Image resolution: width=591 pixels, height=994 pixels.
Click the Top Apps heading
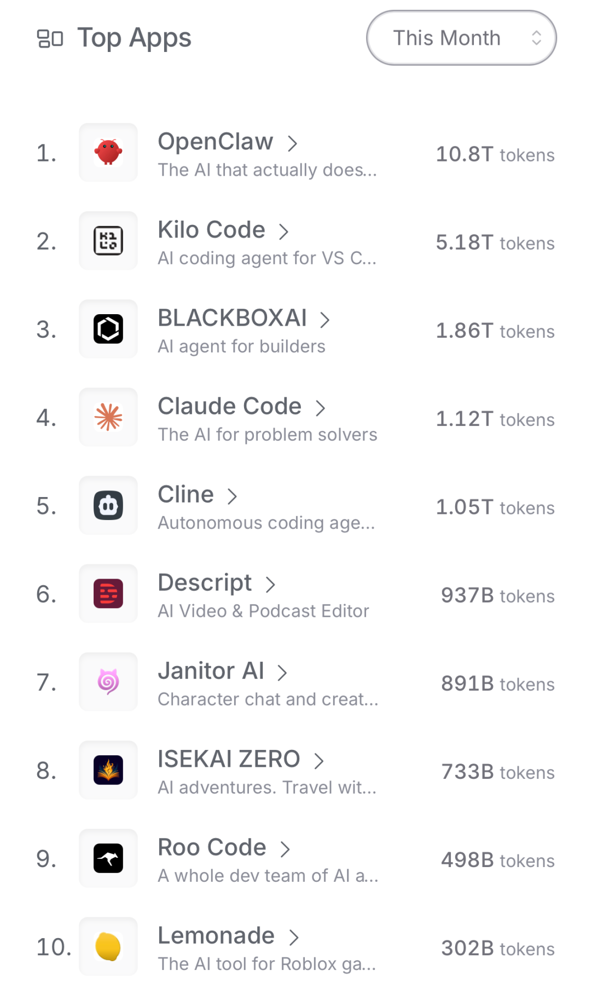[134, 38]
